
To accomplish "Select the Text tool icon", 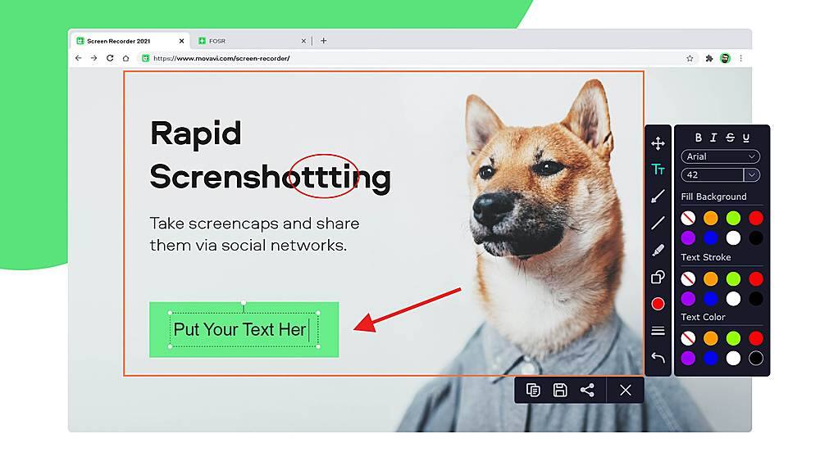I will (x=658, y=169).
